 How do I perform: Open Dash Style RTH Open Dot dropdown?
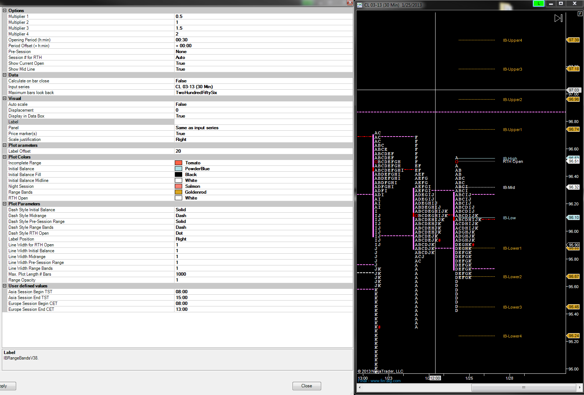[x=263, y=233]
